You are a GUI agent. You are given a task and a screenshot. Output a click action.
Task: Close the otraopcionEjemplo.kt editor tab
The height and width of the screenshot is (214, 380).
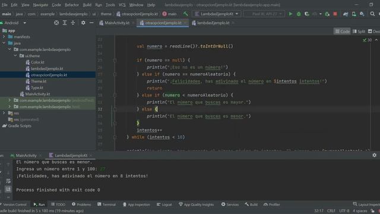tap(185, 23)
